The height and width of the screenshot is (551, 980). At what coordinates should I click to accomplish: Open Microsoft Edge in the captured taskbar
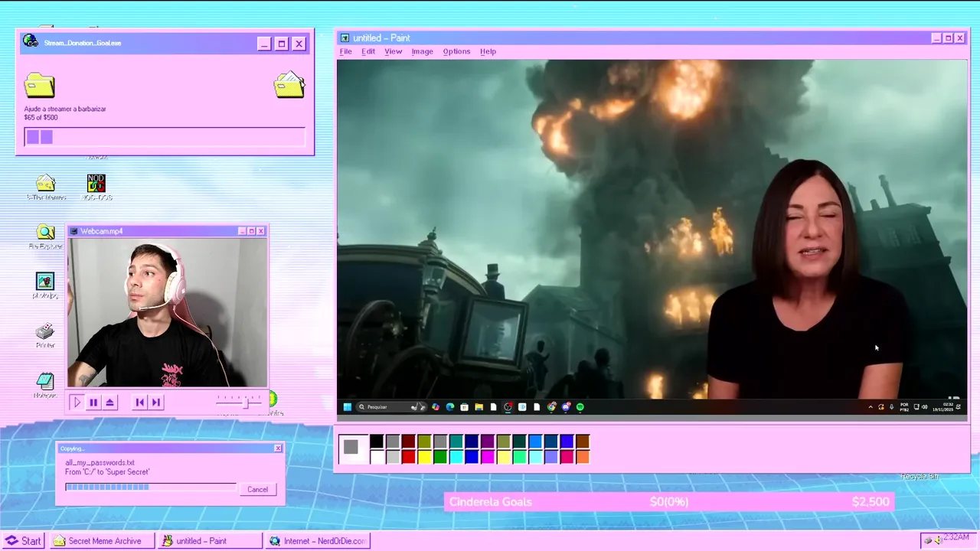(x=450, y=407)
